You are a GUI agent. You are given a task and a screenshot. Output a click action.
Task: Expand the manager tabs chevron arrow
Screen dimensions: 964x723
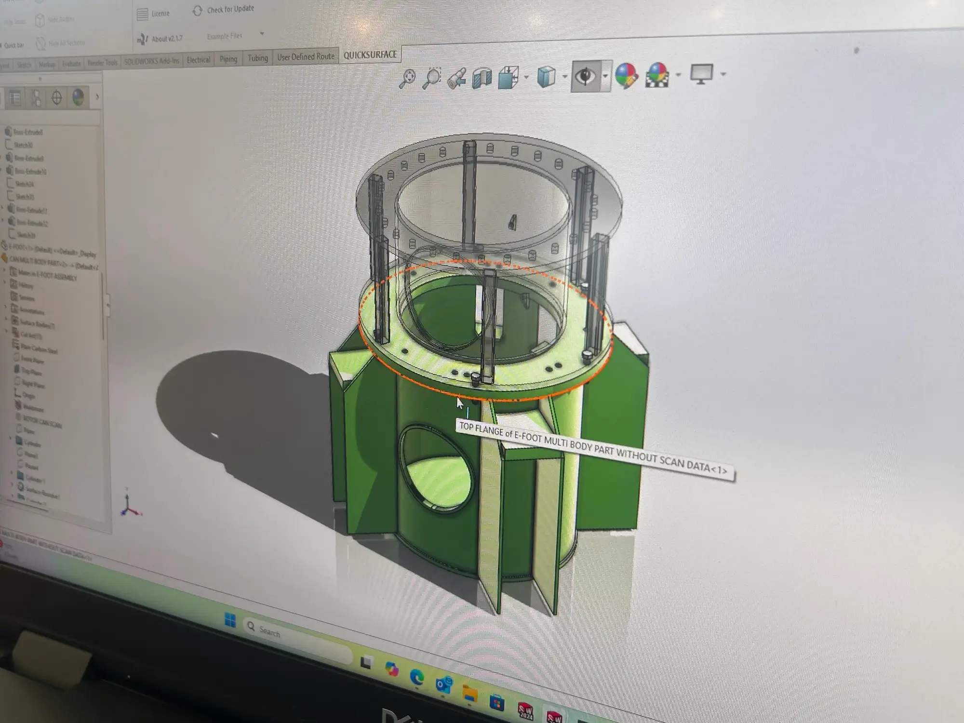click(x=97, y=97)
